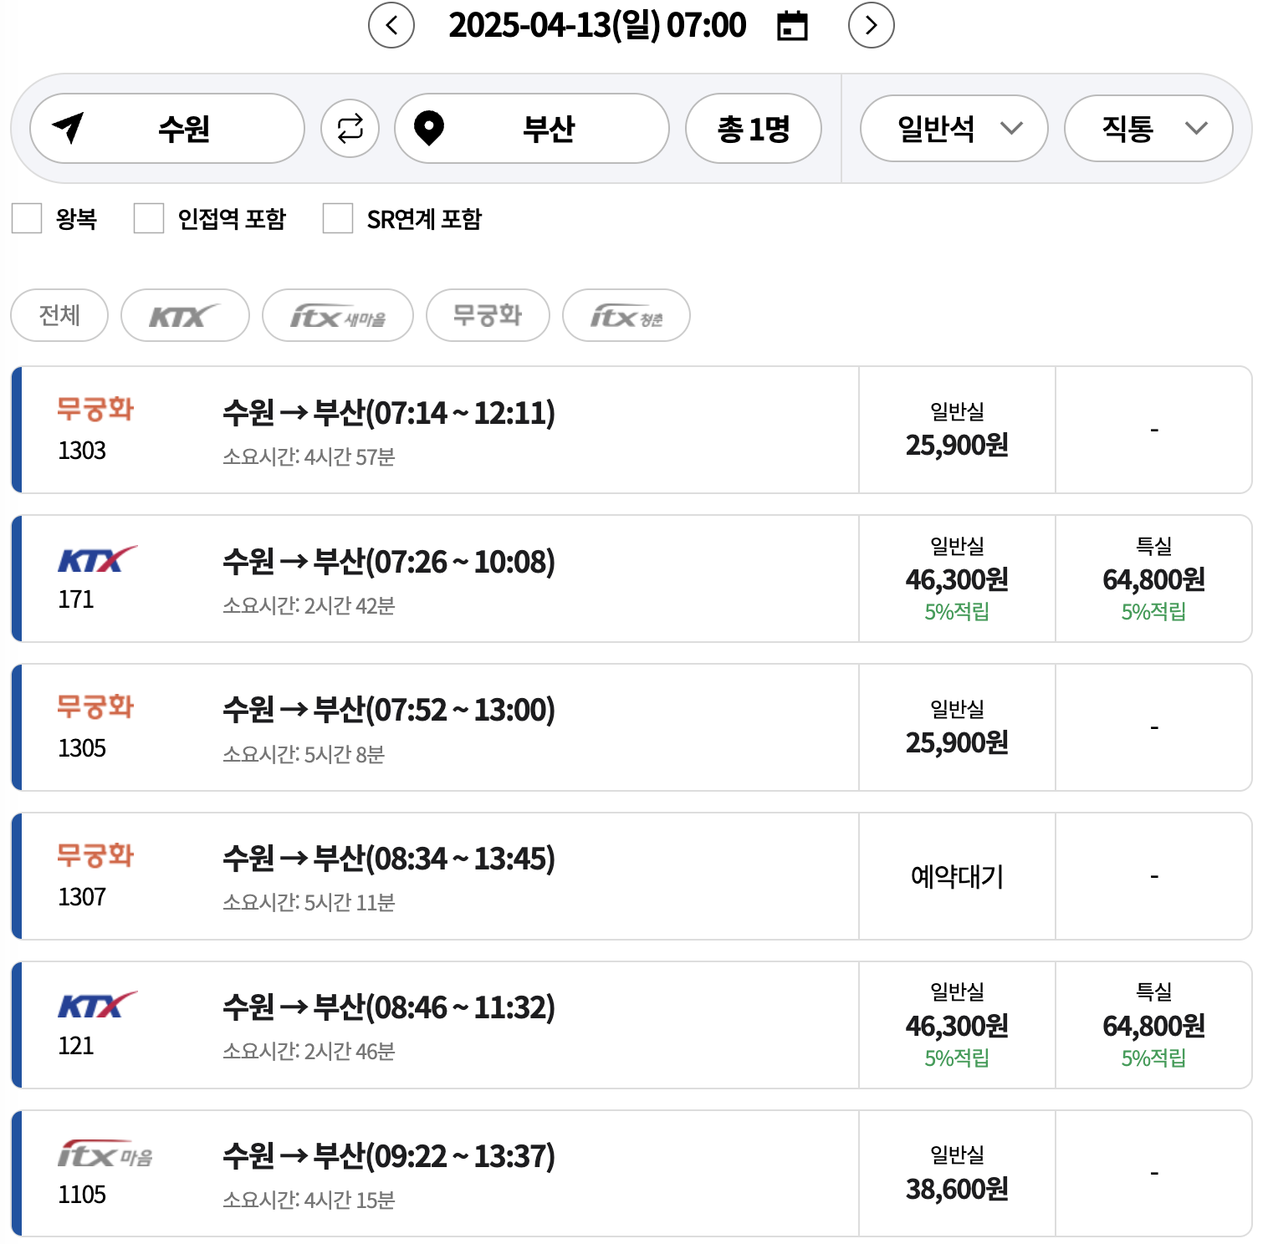This screenshot has width=1268, height=1244.
Task: Filter results by 무궁화 trains
Action: click(488, 315)
